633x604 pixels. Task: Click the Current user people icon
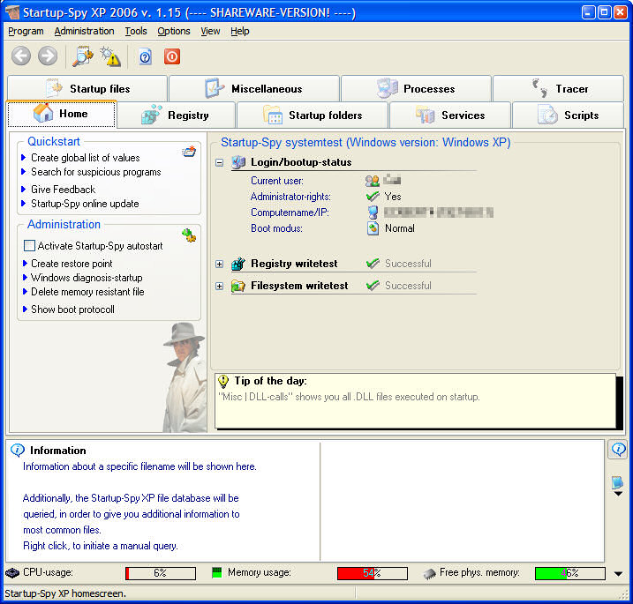point(373,181)
